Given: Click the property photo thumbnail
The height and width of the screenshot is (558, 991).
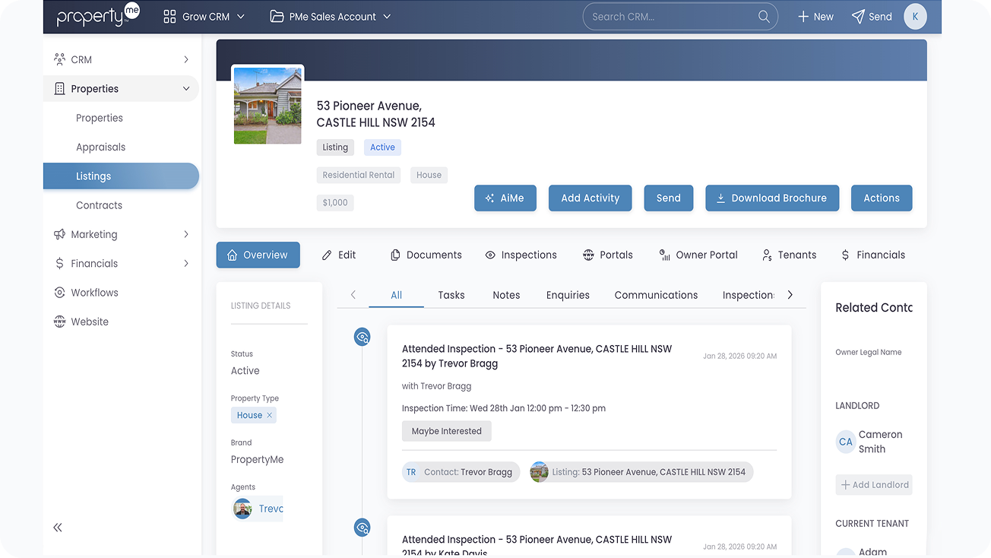Looking at the screenshot, I should [268, 106].
